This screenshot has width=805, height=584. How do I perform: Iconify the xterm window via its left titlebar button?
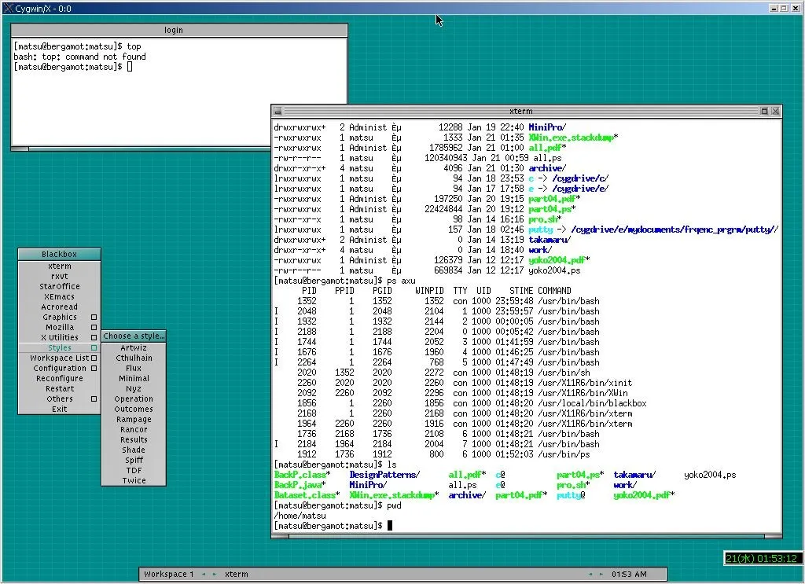(x=277, y=112)
